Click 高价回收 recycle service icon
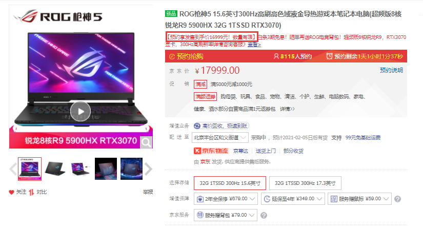 tap(197, 126)
